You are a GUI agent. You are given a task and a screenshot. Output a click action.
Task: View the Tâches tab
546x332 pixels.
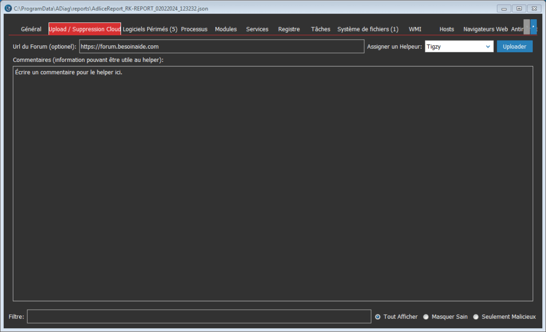(x=320, y=29)
